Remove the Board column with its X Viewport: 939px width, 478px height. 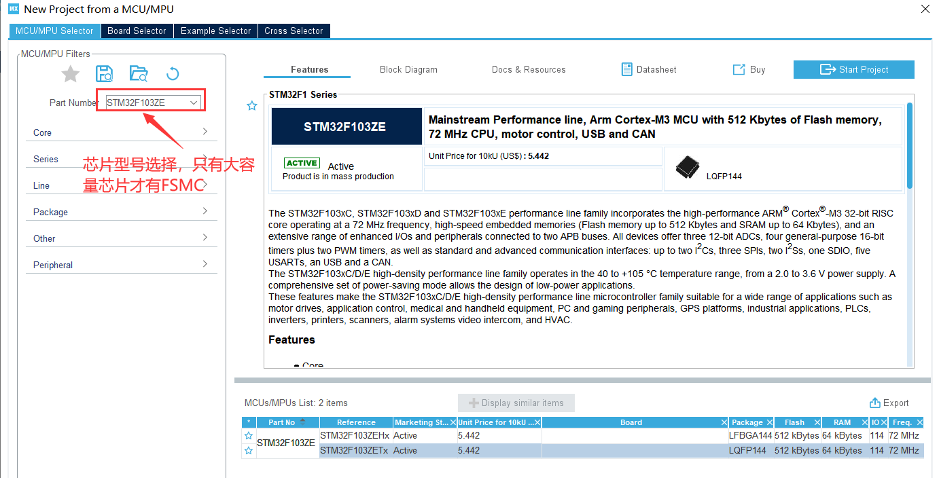(724, 422)
